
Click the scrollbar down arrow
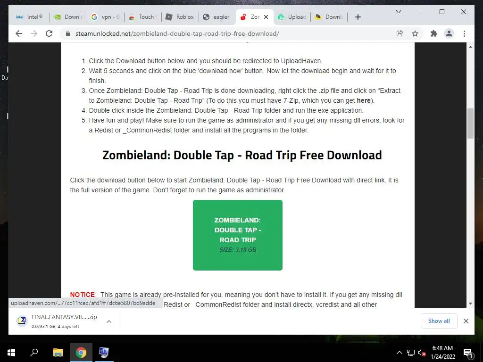pos(470,304)
